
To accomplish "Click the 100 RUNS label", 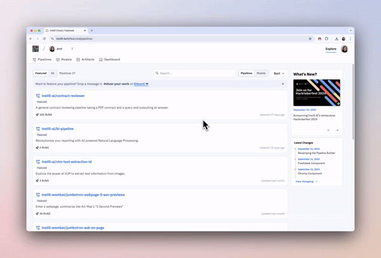I will tap(44, 115).
